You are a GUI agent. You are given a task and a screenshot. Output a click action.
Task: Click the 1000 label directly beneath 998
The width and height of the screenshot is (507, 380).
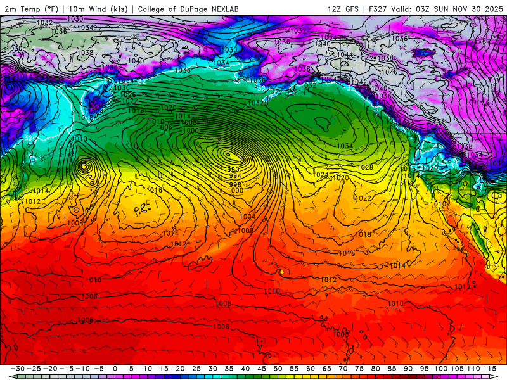235,191
